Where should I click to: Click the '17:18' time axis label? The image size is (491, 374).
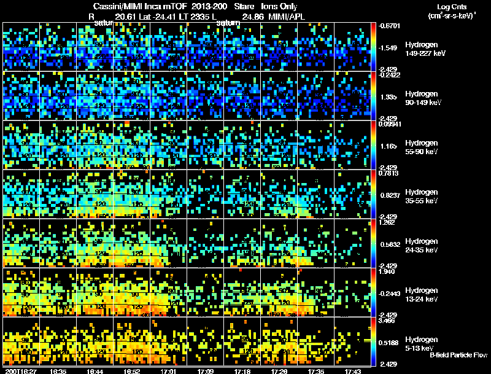[x=242, y=371]
